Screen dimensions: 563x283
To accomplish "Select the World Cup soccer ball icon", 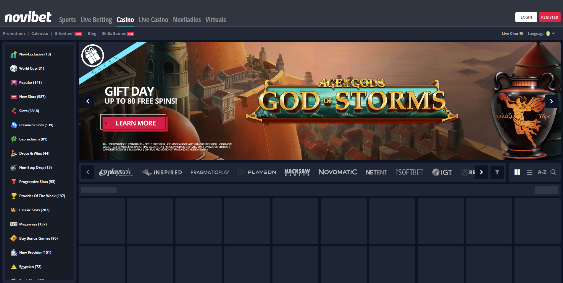I will pyautogui.click(x=14, y=68).
